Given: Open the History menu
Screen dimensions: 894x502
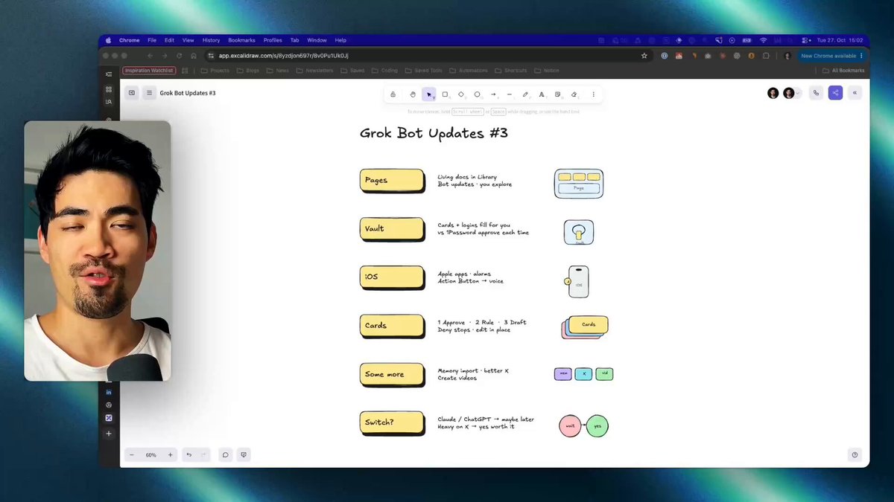Looking at the screenshot, I should pos(211,40).
